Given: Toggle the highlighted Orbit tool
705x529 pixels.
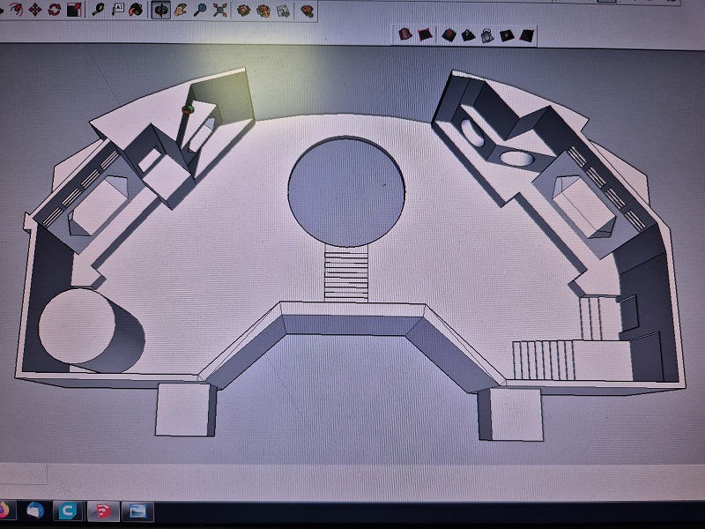Looking at the screenshot, I should tap(161, 10).
